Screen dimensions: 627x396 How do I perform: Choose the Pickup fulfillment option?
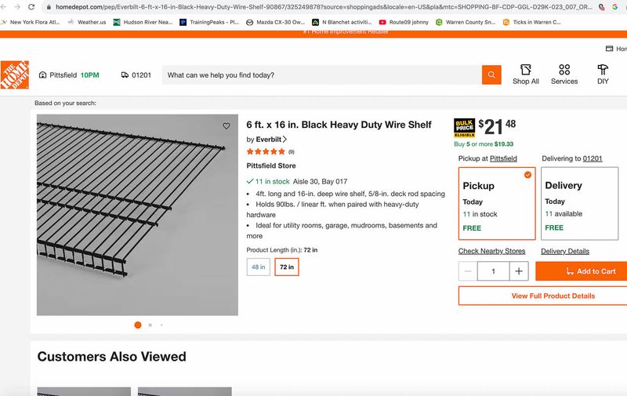pos(497,203)
